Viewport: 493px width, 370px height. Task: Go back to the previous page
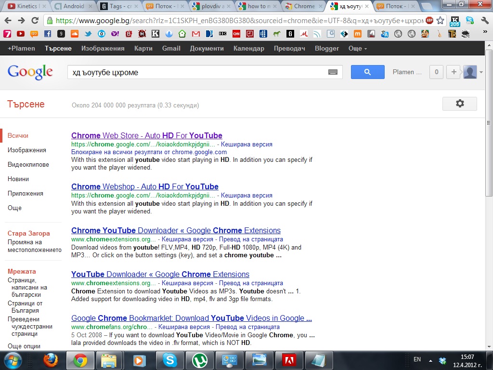pos(8,21)
